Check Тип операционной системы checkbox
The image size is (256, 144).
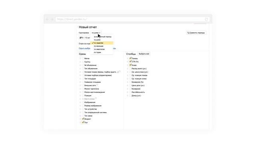point(83,112)
